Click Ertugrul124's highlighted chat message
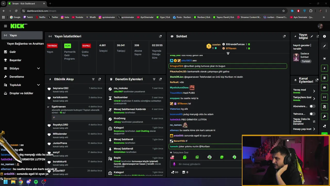330x186 pixels. 228,66
